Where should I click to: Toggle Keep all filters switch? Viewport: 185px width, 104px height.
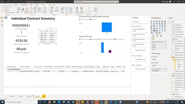[155, 66]
